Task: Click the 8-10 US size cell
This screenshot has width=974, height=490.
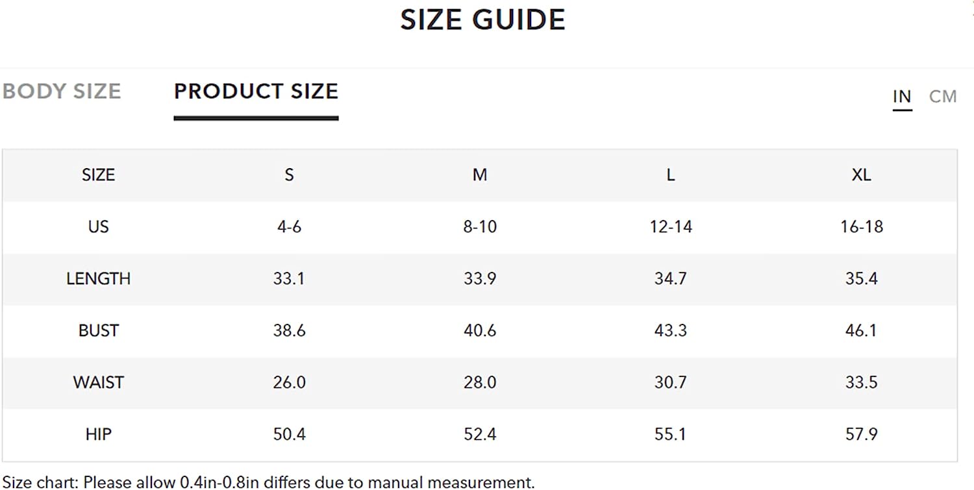Action: tap(480, 227)
